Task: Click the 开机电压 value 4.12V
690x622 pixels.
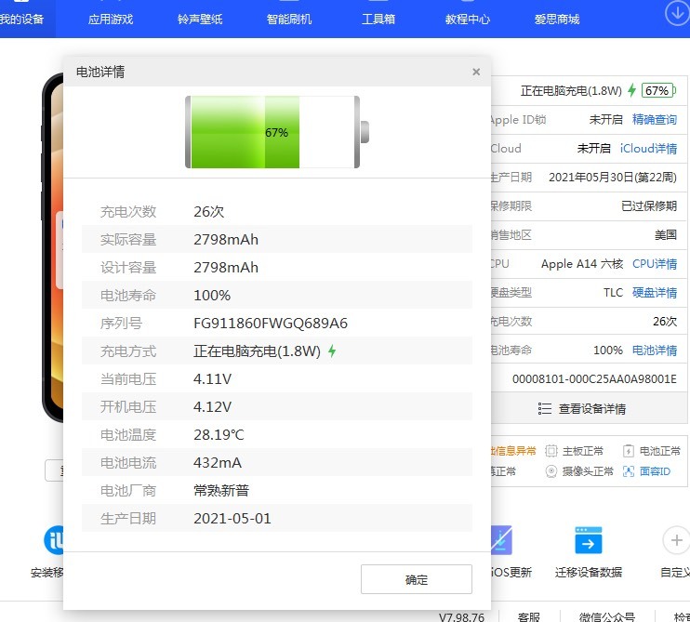Action: click(213, 407)
